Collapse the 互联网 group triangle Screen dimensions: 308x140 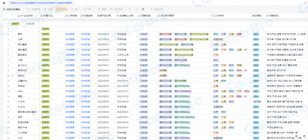tap(8, 24)
